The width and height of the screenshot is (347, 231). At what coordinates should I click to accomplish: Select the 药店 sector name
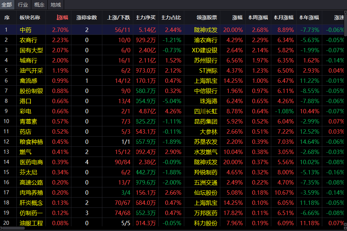click(x=25, y=131)
